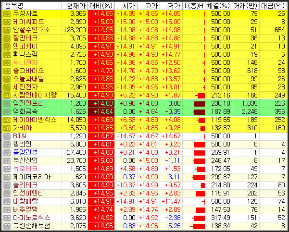Click the gray badge icon beside BT&I
The width and height of the screenshot is (289, 232).
point(7,136)
